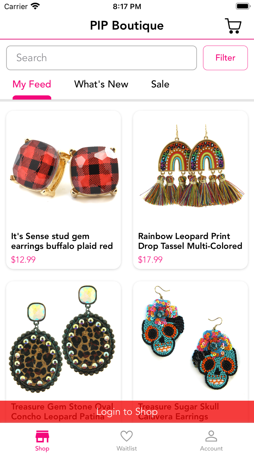Image resolution: width=254 pixels, height=453 pixels.
Task: Switch to the What's New tab
Action: point(101,84)
